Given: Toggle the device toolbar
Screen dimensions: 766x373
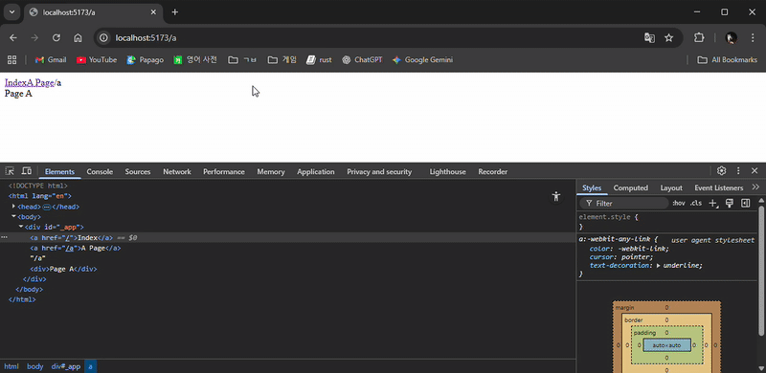Looking at the screenshot, I should [x=27, y=171].
